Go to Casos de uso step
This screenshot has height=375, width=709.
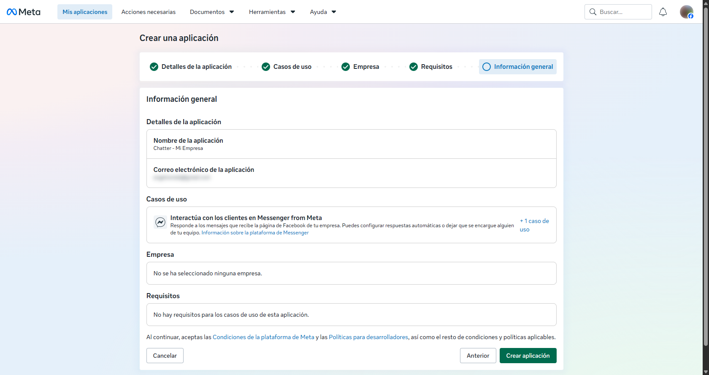coord(292,67)
